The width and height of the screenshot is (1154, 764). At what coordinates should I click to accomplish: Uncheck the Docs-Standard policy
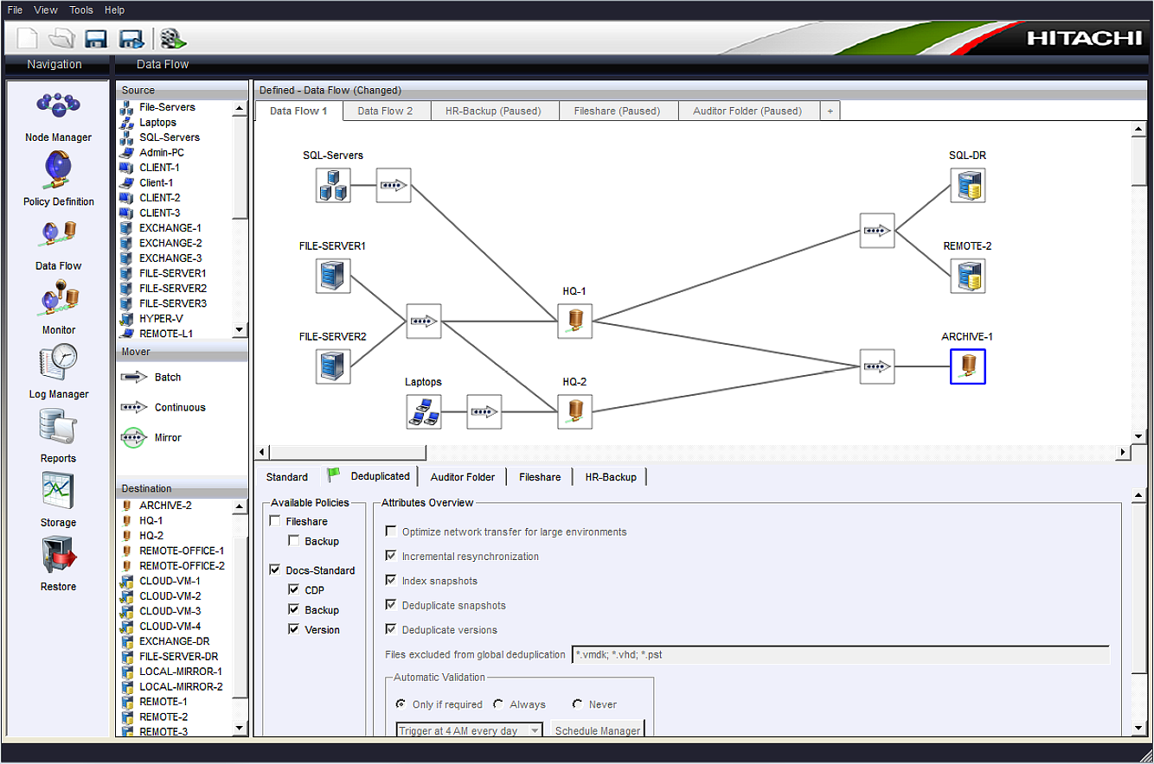coord(275,570)
